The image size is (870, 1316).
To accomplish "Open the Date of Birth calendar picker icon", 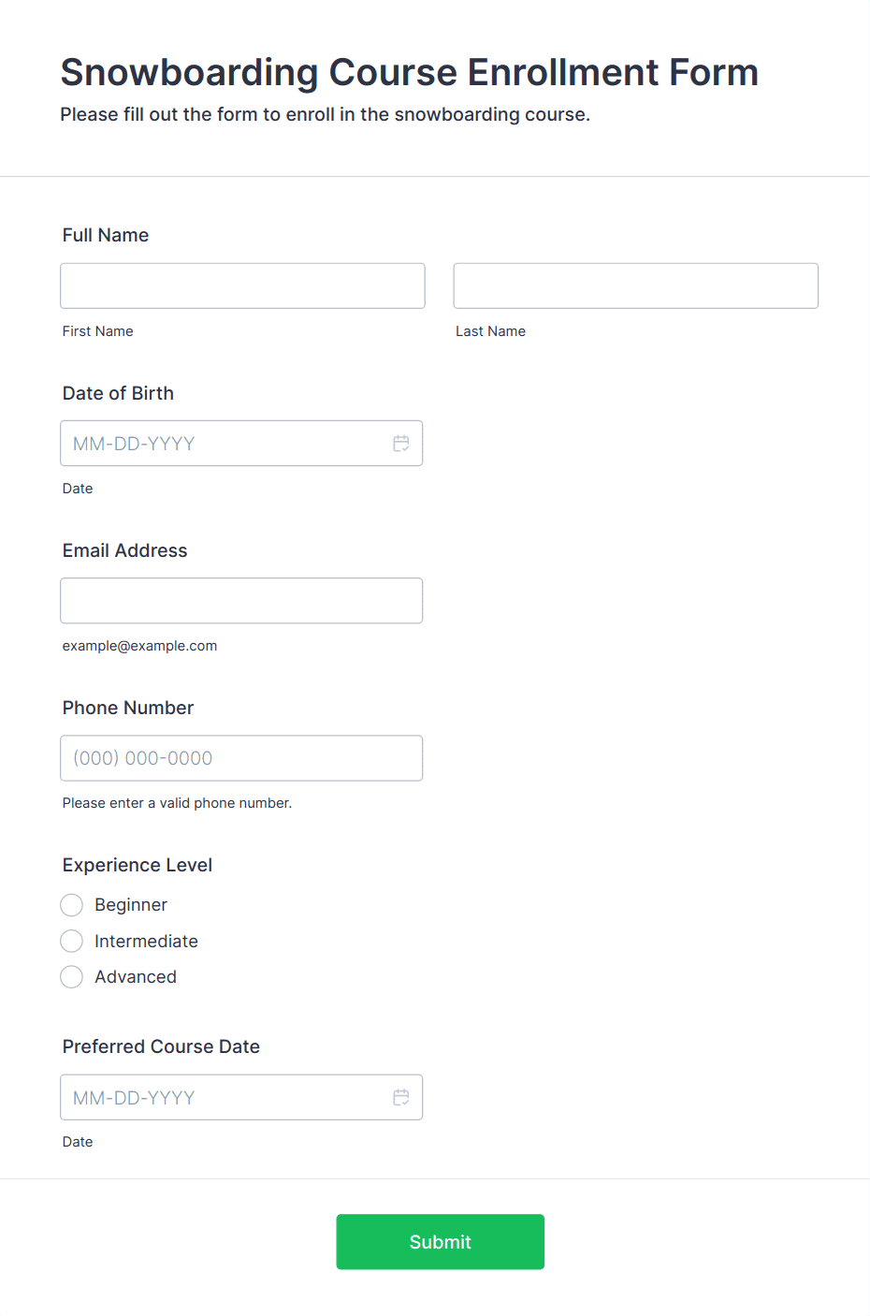I will pos(401,444).
